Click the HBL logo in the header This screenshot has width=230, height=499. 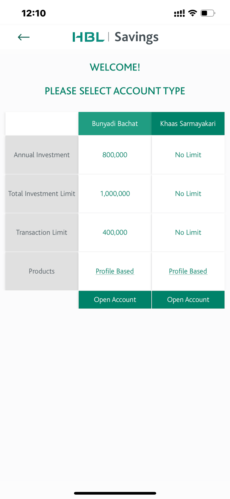click(x=88, y=37)
